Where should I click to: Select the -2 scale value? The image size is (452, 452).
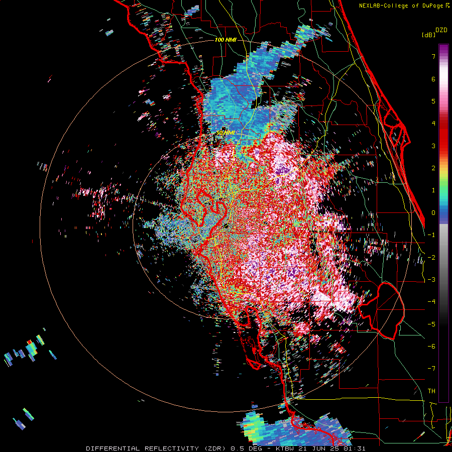tap(431, 258)
